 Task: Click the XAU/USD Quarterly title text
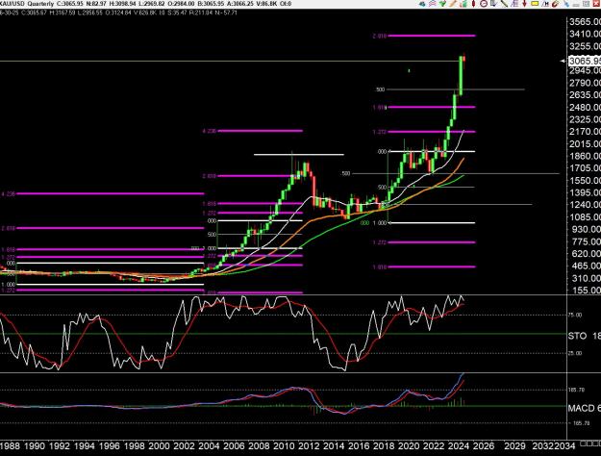(27, 4)
